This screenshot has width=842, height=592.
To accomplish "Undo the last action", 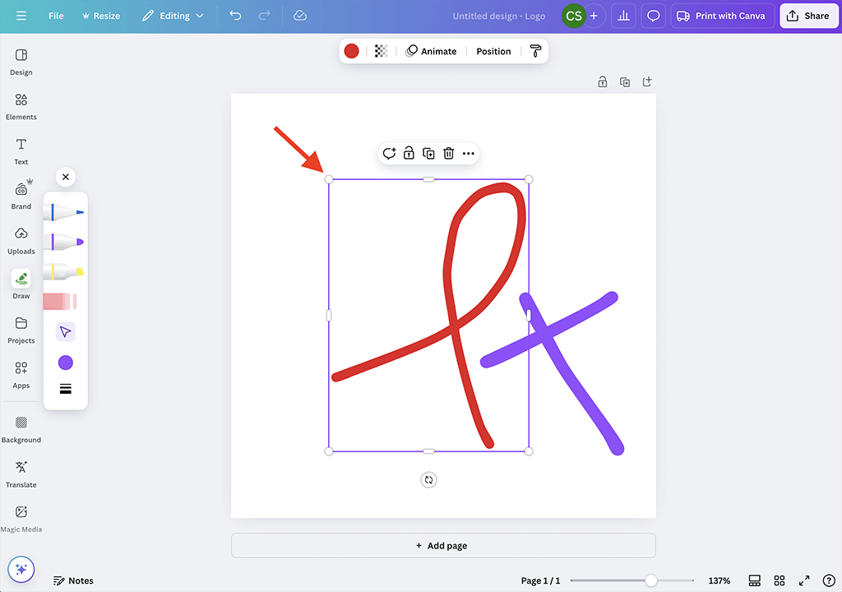I will (235, 16).
